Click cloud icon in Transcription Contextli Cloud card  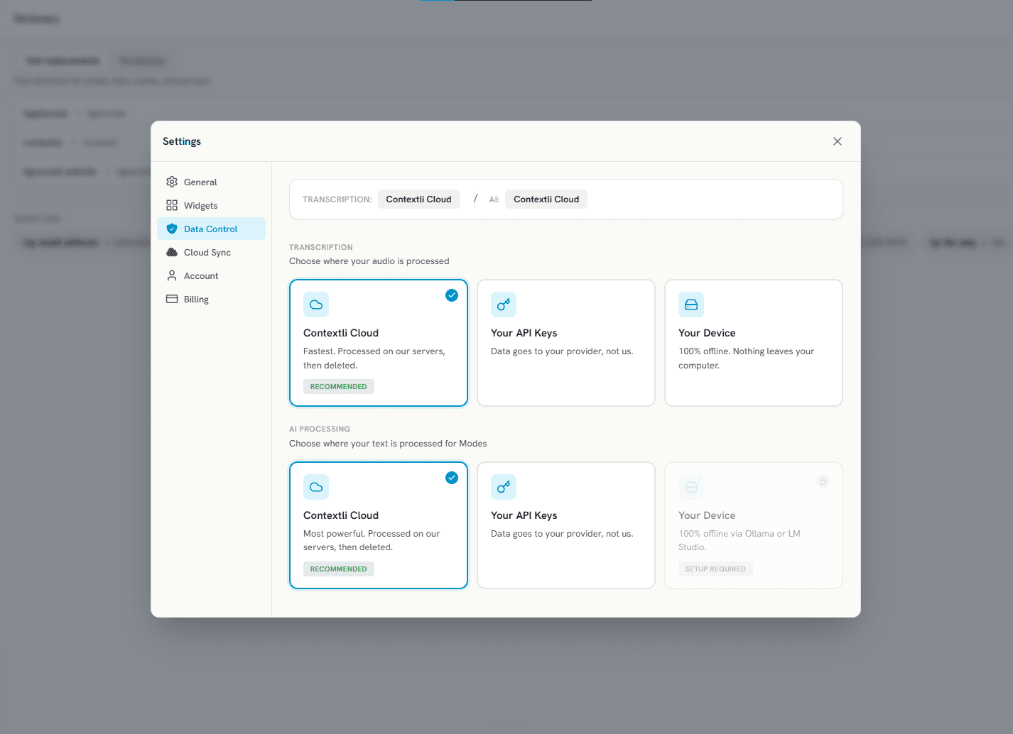pos(316,305)
